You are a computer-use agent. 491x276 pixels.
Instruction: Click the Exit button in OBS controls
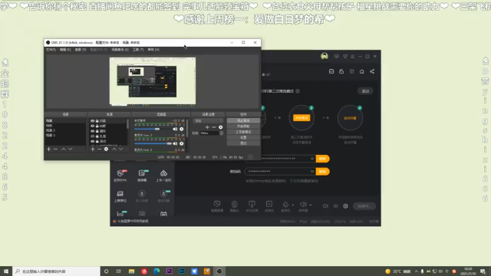coord(243,143)
